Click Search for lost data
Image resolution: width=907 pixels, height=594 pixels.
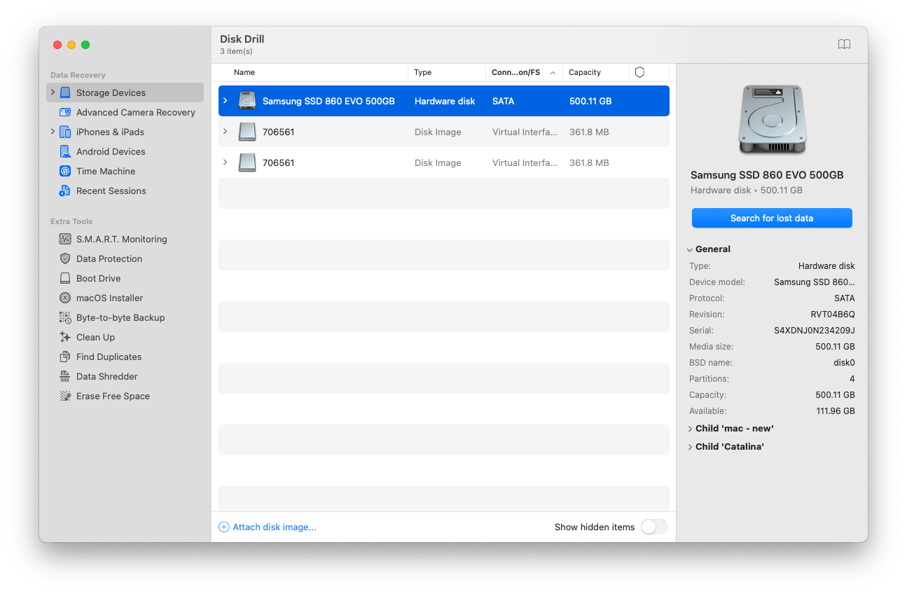click(771, 218)
